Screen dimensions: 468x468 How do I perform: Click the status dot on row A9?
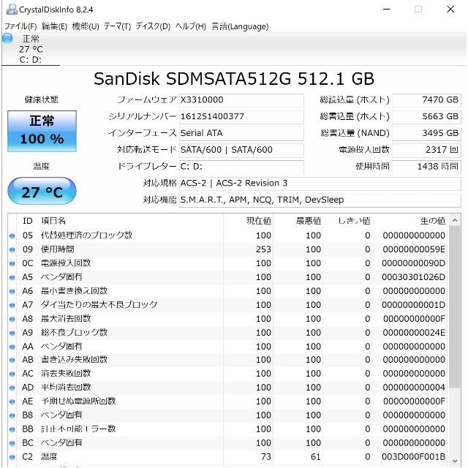click(12, 333)
